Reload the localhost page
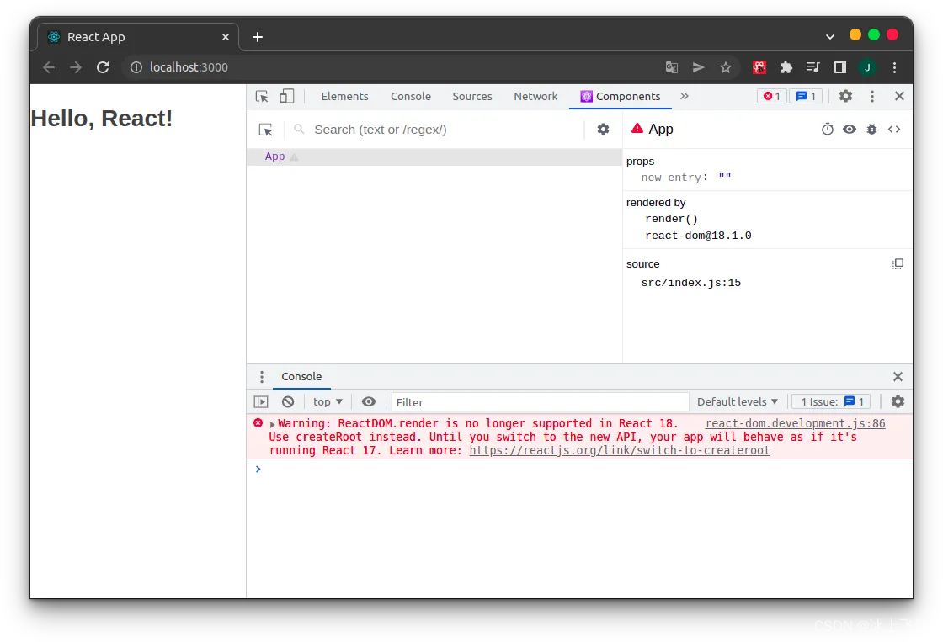Screen dimensions: 943x642 (x=103, y=67)
